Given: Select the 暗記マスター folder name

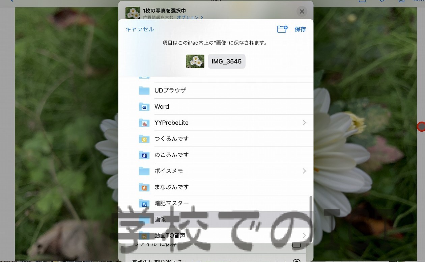Looking at the screenshot, I should 171,203.
